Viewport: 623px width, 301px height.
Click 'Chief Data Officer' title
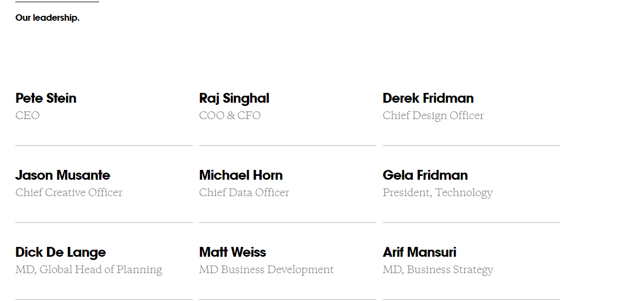(244, 192)
